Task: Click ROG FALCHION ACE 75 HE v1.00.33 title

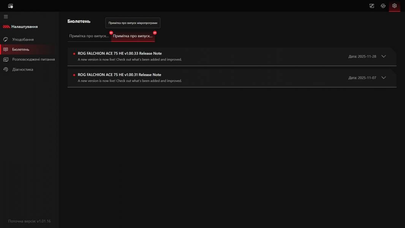Action: (120, 54)
